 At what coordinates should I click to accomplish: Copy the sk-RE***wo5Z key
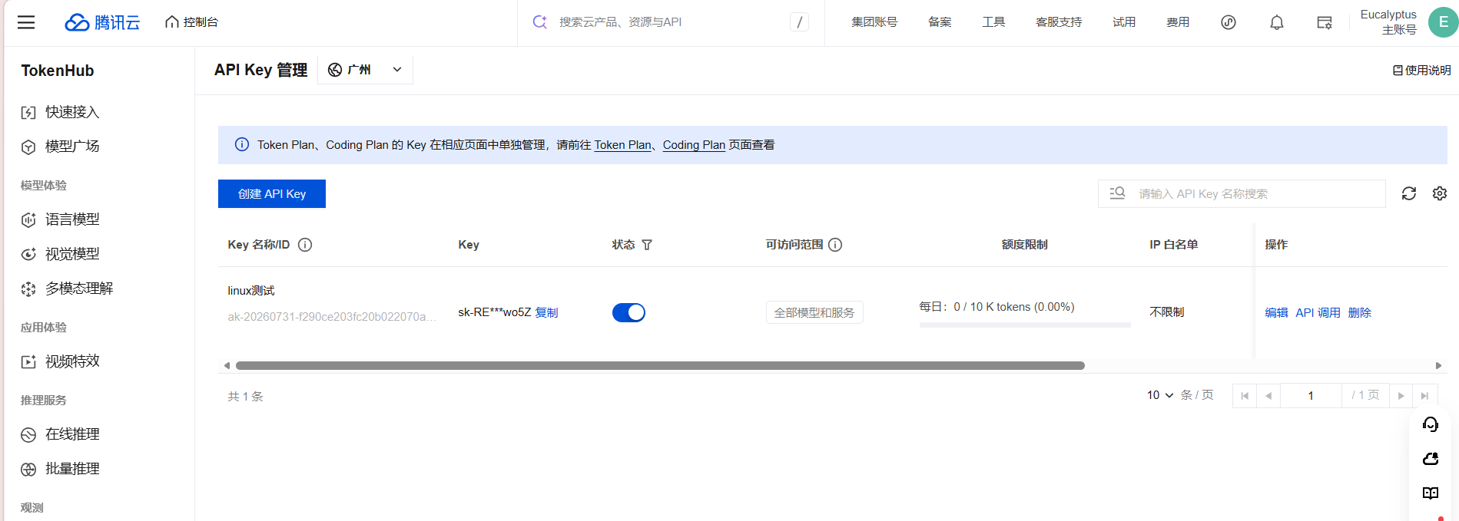click(x=546, y=312)
